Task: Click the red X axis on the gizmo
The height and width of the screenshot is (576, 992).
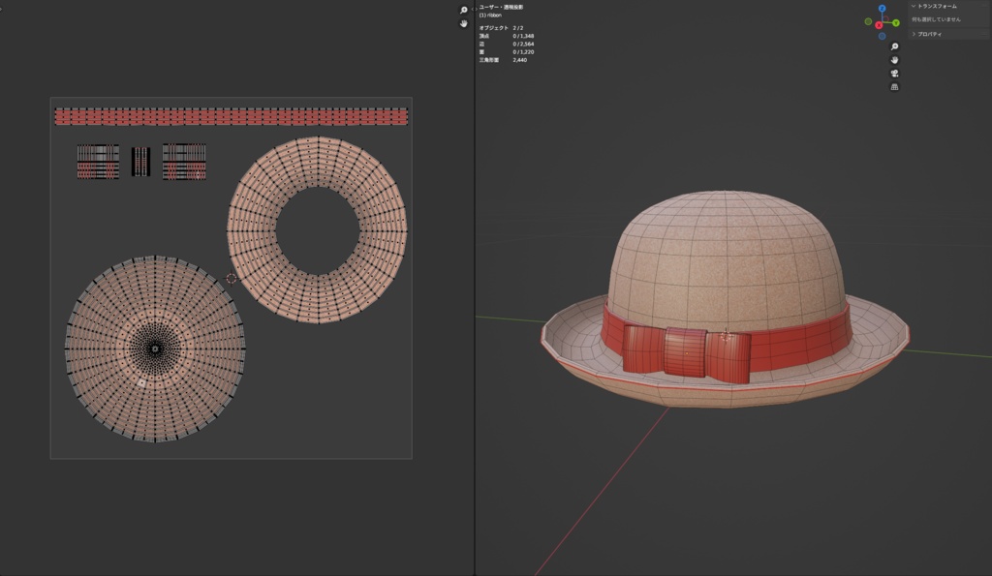Action: point(880,25)
